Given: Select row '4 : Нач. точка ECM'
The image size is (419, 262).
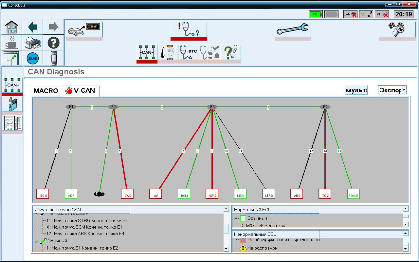Looking at the screenshot, I should point(84,227).
